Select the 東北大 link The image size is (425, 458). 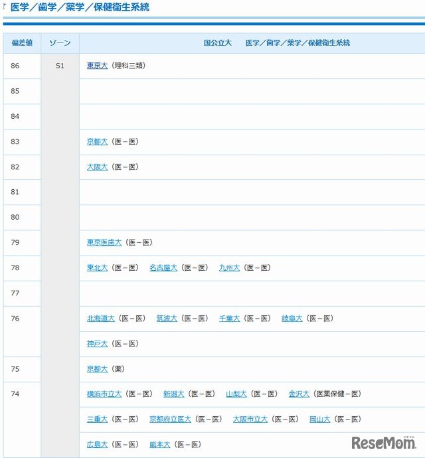pos(98,267)
